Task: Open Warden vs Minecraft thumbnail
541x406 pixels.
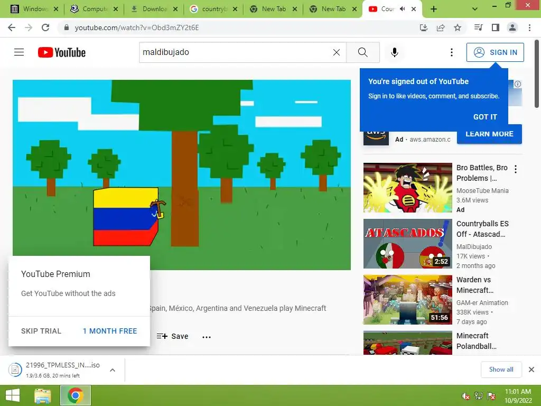Action: pos(407,300)
